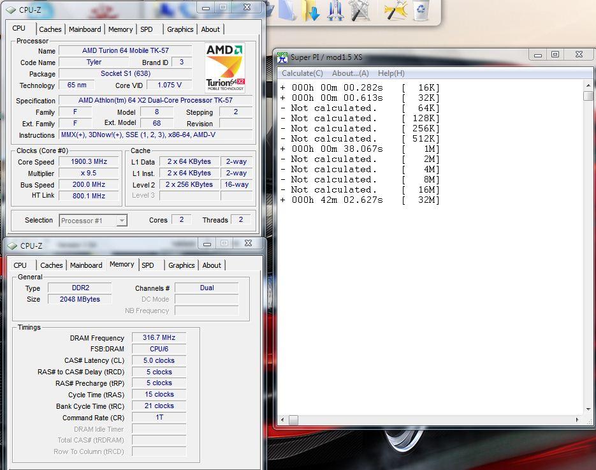Open About tab in lower CPU-Z window
Viewport: 596px width, 470px height.
tap(212, 265)
